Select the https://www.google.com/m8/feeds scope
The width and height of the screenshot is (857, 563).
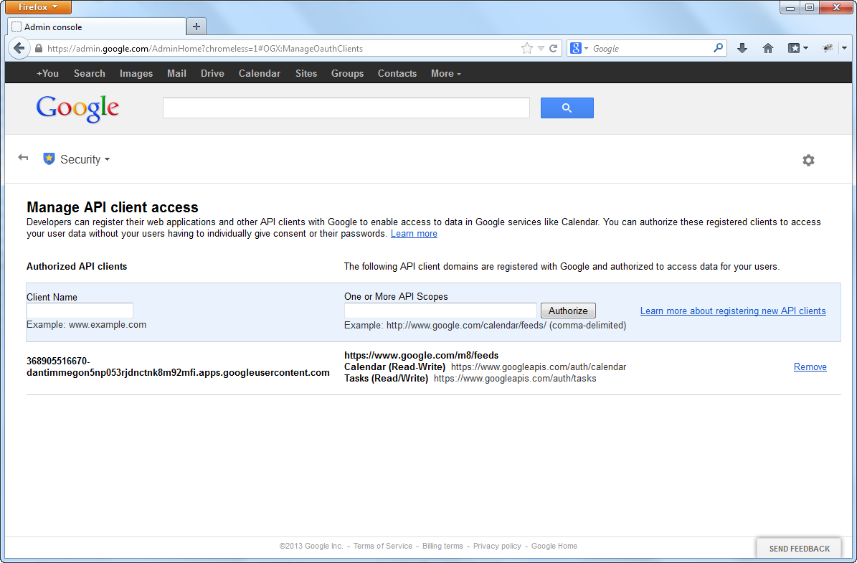tap(422, 355)
